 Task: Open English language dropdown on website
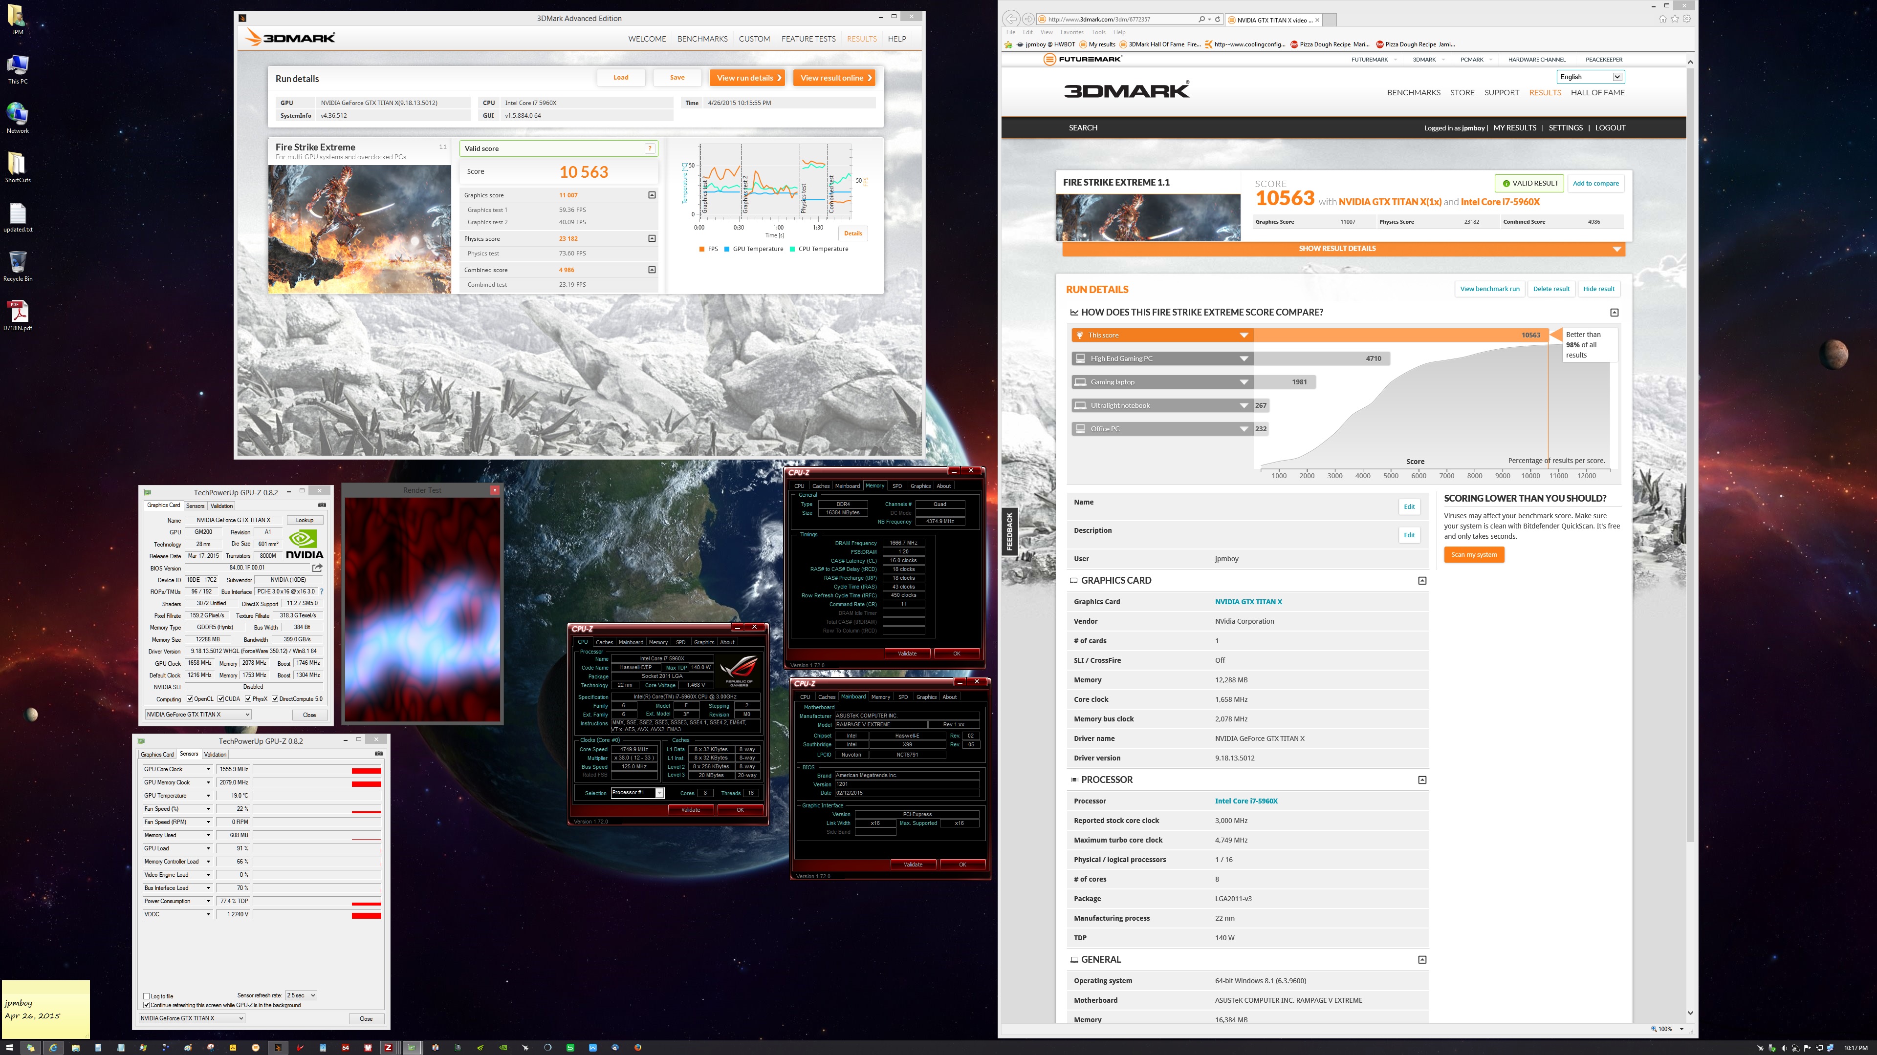coord(1590,77)
